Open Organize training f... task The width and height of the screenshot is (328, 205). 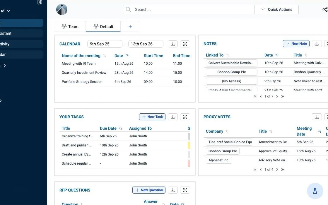77,136
